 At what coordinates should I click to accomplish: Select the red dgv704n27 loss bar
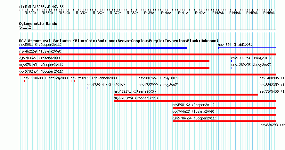tap(224, 115)
